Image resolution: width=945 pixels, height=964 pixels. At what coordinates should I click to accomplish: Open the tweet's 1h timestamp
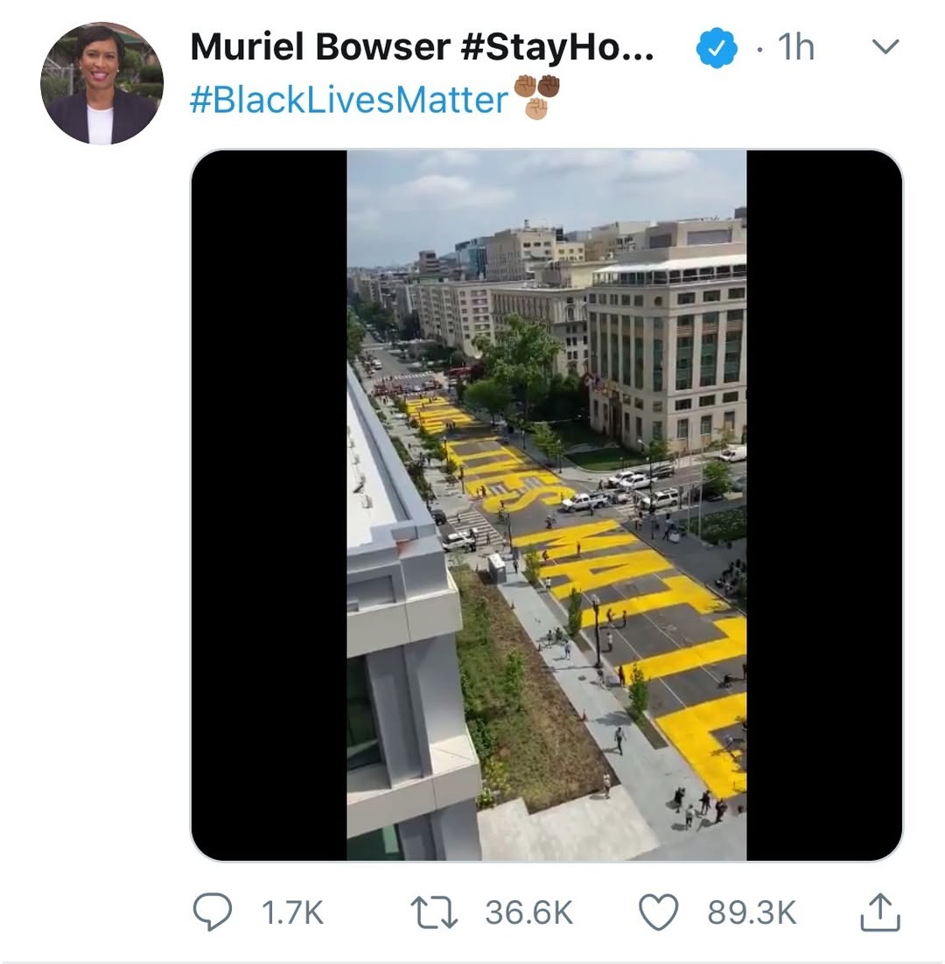tap(796, 48)
